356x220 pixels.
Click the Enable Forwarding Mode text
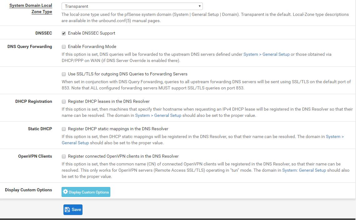[x=92, y=46]
